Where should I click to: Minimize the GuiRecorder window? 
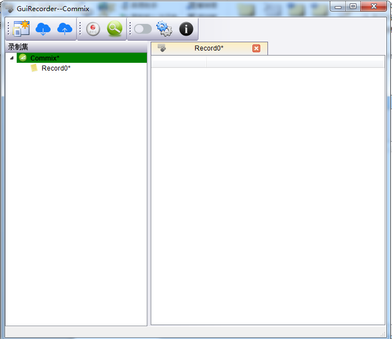pyautogui.click(x=338, y=7)
